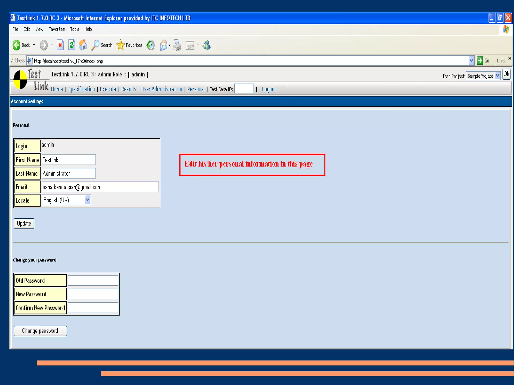The width and height of the screenshot is (514, 385).
Task: Expand the address bar URL dropdown
Action: tap(471, 61)
